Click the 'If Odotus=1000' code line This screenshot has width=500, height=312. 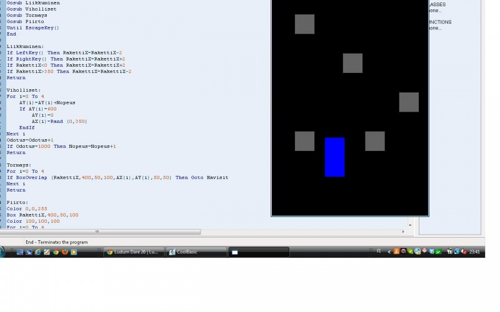[61, 147]
